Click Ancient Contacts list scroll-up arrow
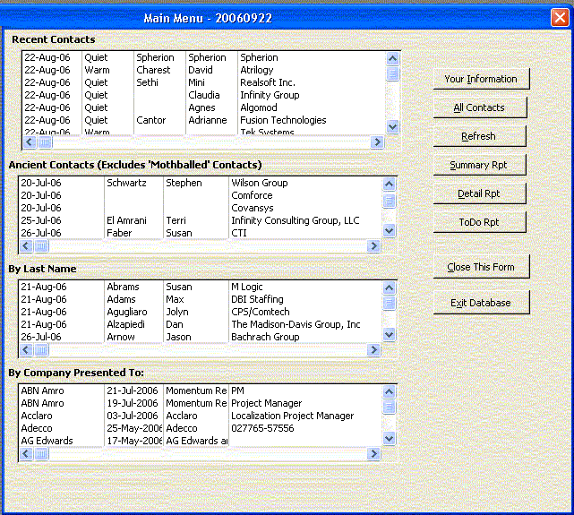The height and width of the screenshot is (515, 574). pos(389,185)
